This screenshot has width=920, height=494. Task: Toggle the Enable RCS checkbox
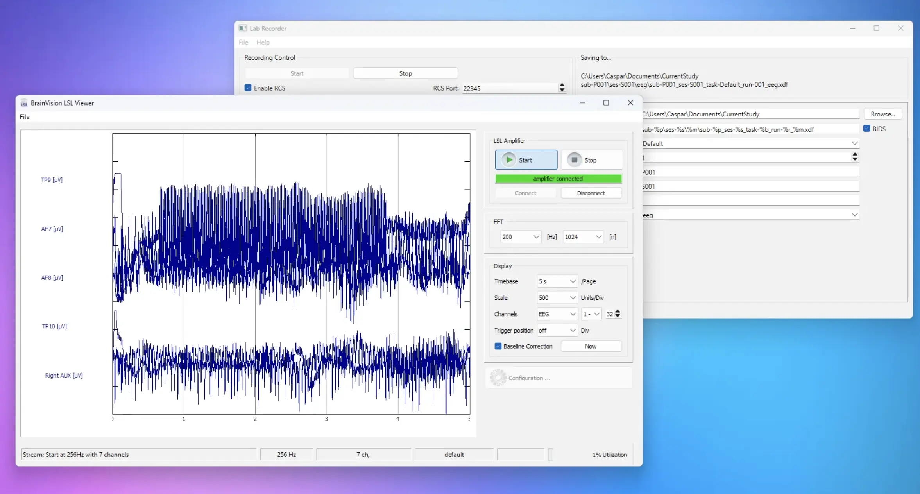248,88
